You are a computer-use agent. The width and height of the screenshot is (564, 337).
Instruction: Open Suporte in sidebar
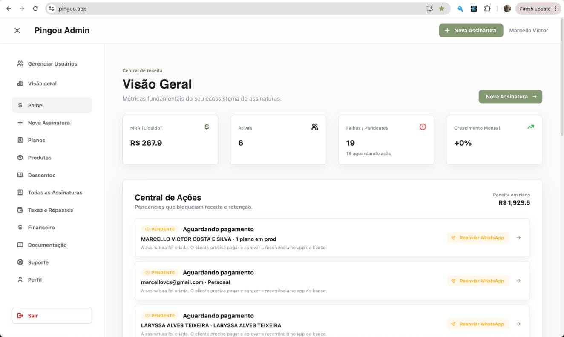pos(52,262)
